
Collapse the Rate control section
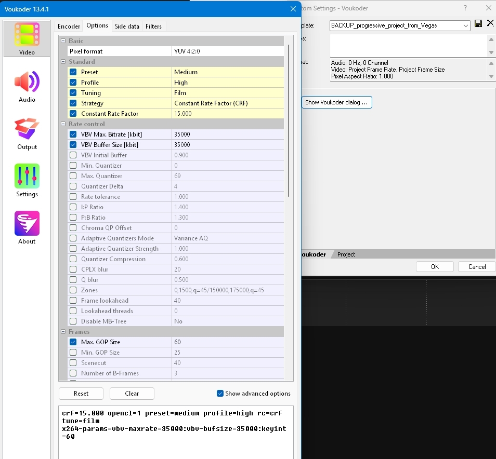[63, 124]
